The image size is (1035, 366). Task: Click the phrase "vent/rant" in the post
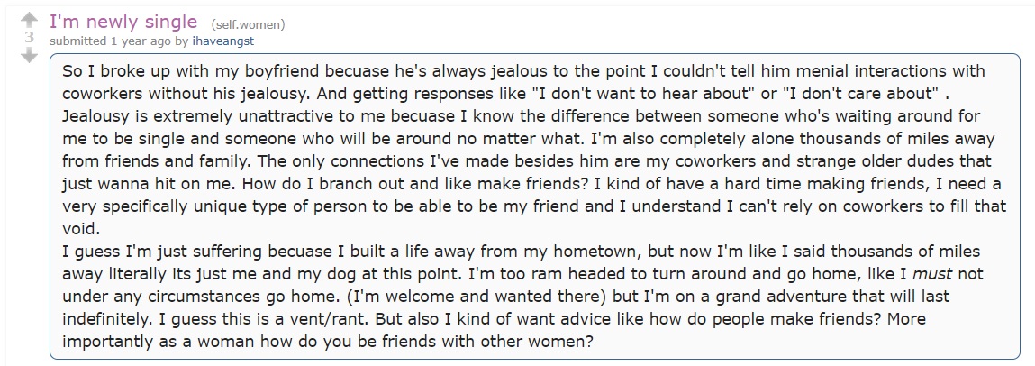tap(334, 319)
